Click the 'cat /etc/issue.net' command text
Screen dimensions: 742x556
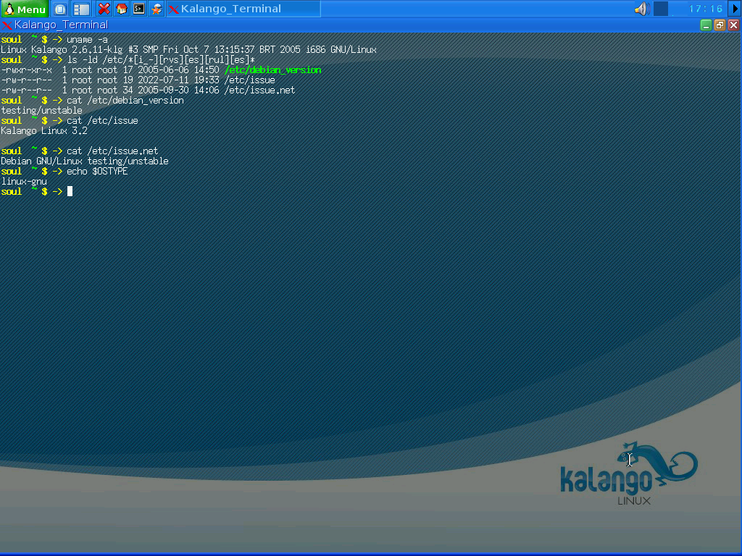coord(112,151)
